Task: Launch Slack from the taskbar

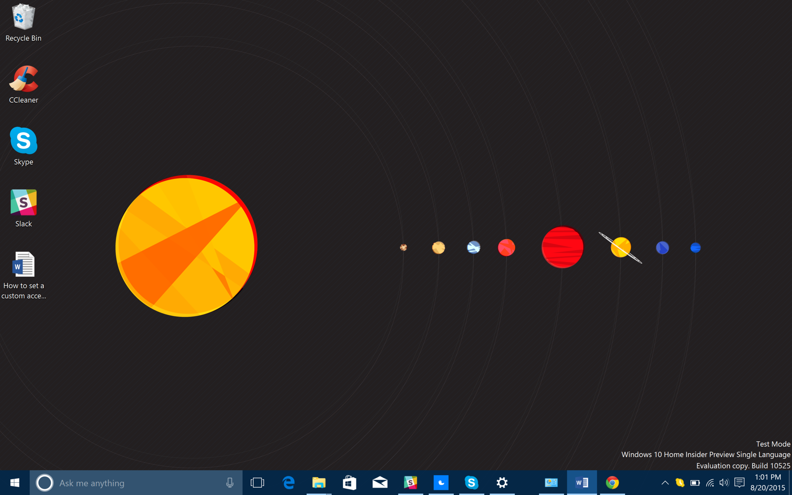Action: coord(411,483)
